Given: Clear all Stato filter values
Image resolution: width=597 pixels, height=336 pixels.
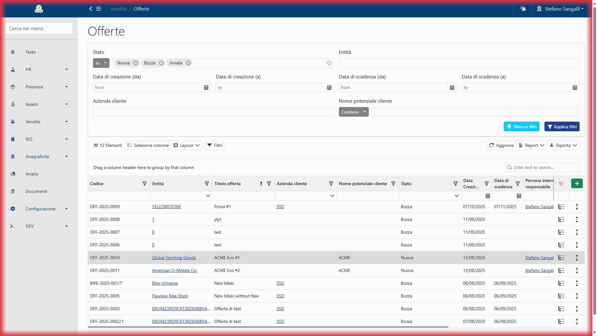Looking at the screenshot, I should pos(329,63).
